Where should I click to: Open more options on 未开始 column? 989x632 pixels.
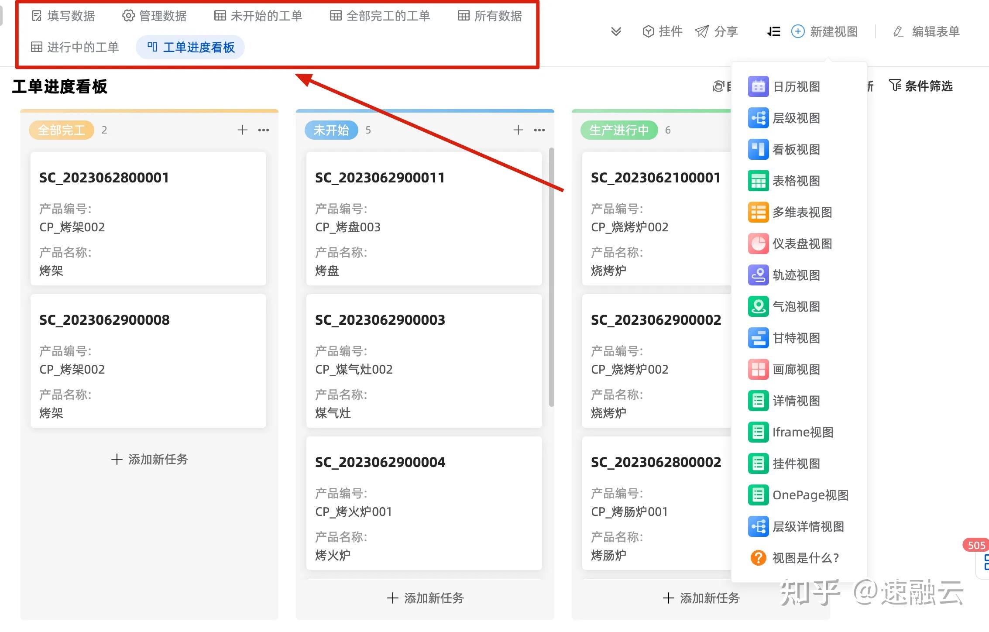[x=540, y=130]
